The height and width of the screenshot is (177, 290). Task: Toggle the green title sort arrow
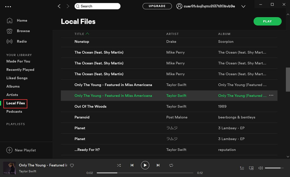click(87, 34)
